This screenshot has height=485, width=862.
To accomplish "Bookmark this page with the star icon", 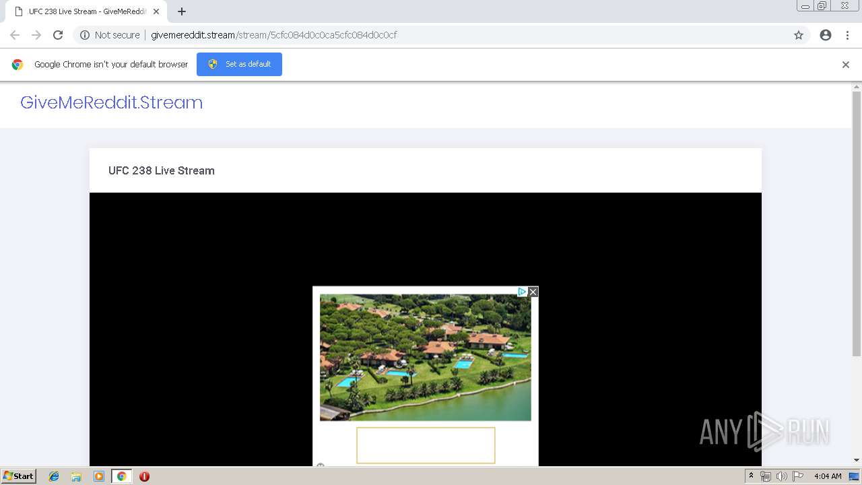I will [799, 35].
